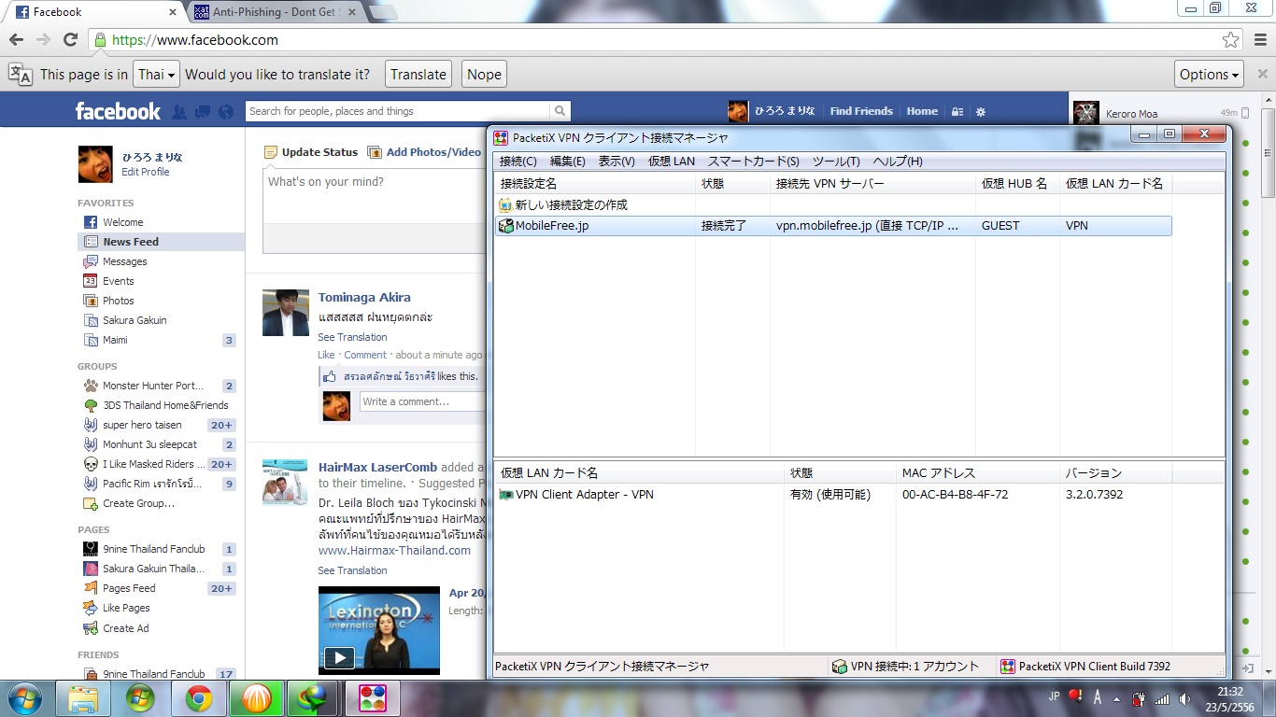Open Facebook settings gear icon
The width and height of the screenshot is (1276, 717).
pos(981,111)
